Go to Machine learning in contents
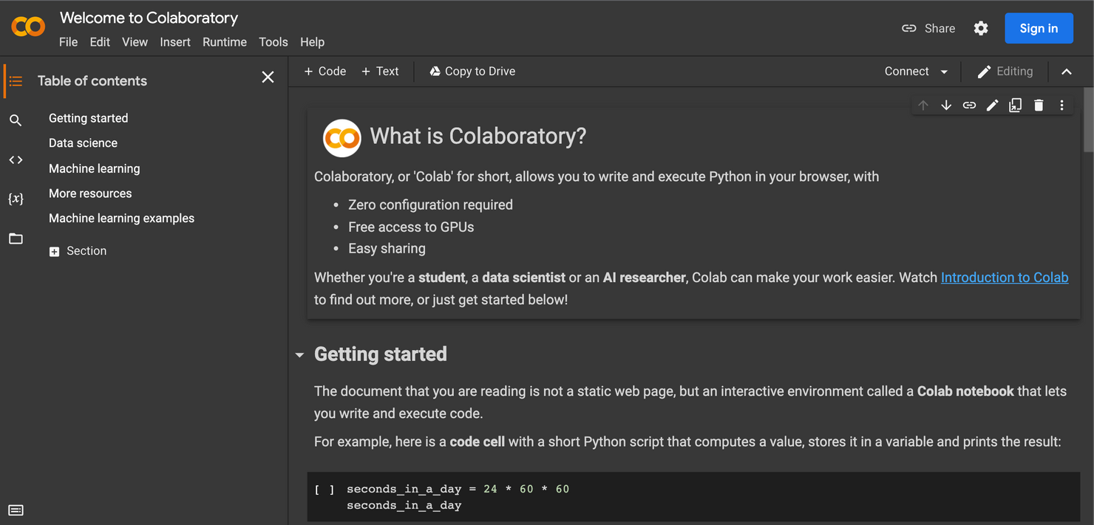Image resolution: width=1094 pixels, height=525 pixels. (95, 168)
